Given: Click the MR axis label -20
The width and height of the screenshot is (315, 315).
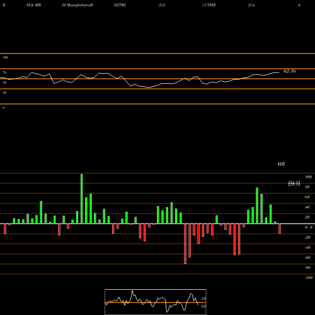Looking at the screenshot, I should point(307,238).
